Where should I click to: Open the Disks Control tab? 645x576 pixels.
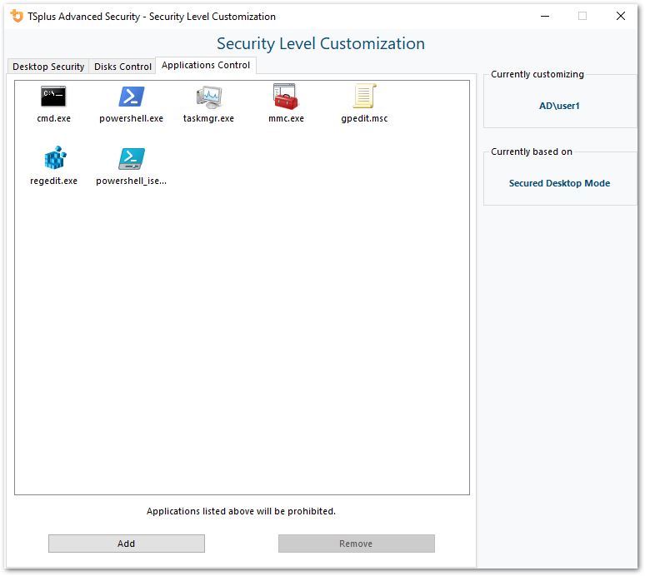(123, 67)
